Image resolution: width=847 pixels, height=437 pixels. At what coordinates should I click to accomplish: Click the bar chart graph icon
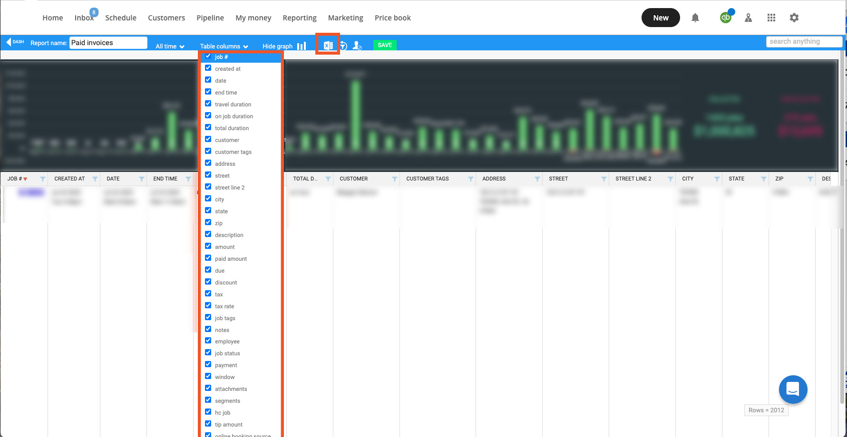pyautogui.click(x=302, y=46)
